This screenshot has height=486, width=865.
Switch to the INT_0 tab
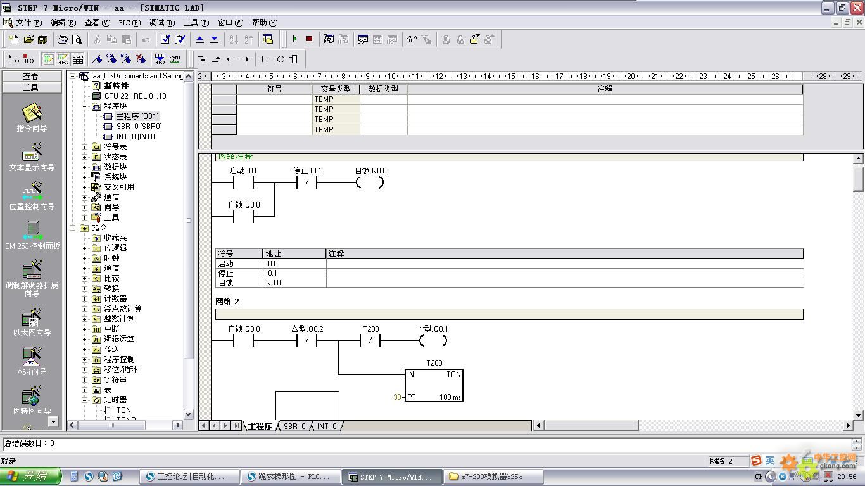click(327, 426)
